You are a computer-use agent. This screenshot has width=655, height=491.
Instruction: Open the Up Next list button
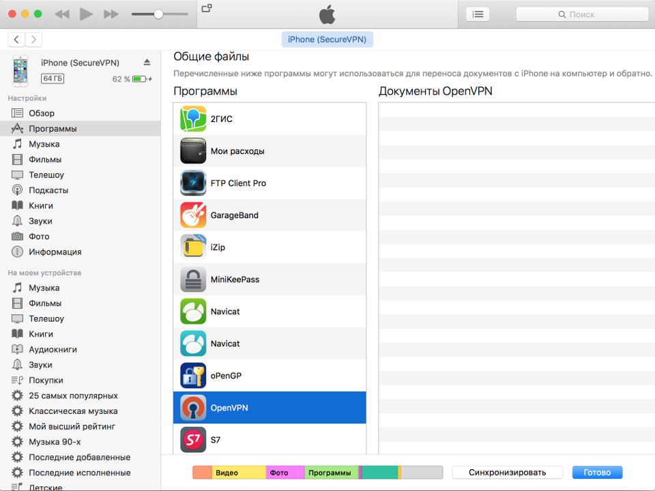point(478,14)
